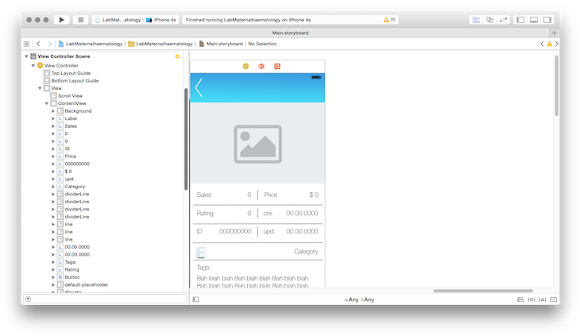
Task: Open the related items grid menu
Action: (26, 44)
